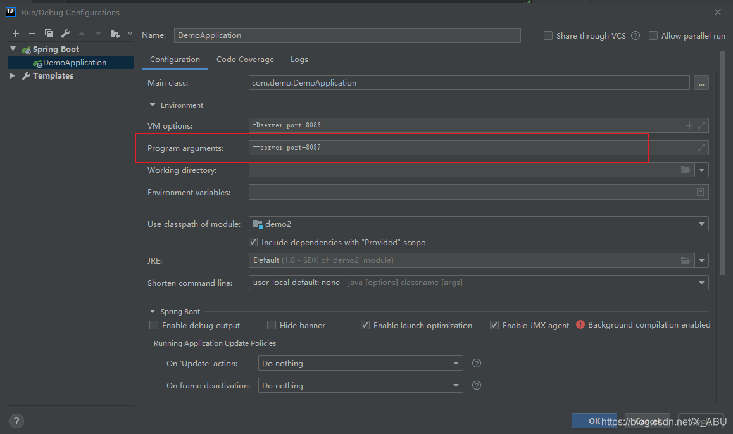The image size is (733, 434).
Task: Close the Run/Debug Configurations dialog
Action: 718,12
